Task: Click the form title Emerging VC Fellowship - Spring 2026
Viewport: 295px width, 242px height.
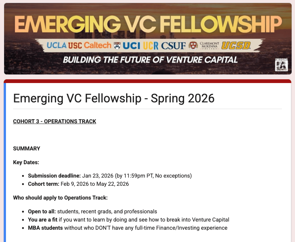Action: pos(114,98)
